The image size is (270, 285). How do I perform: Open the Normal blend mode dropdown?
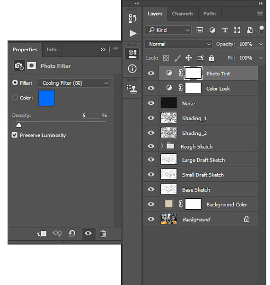point(179,44)
